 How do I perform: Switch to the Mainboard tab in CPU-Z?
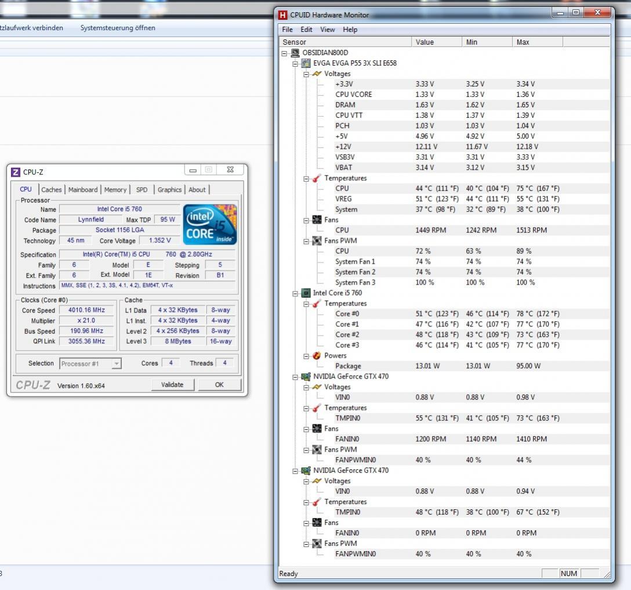tap(83, 189)
